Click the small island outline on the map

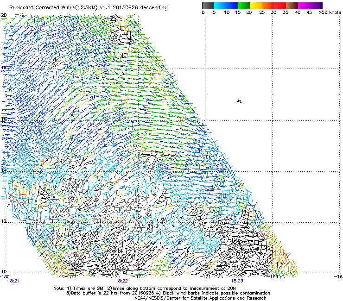tap(239, 101)
